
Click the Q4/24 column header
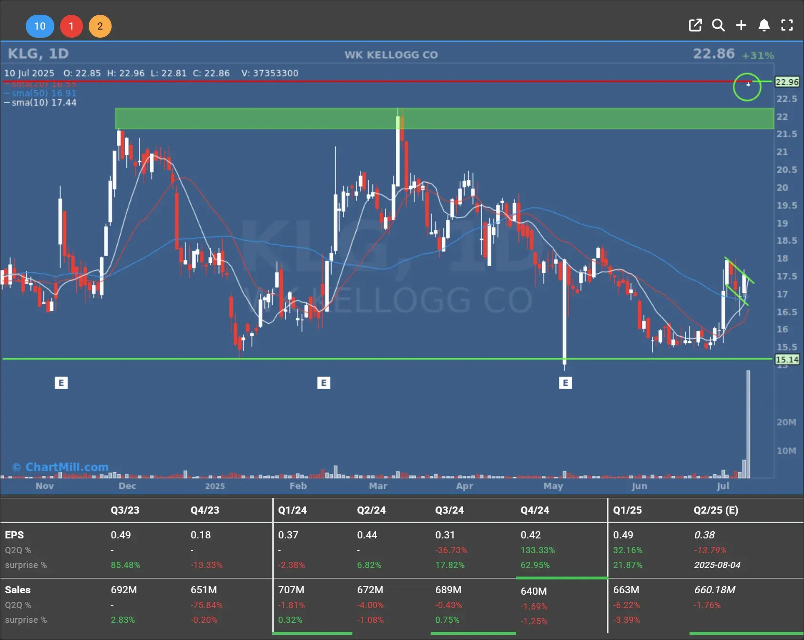coord(535,510)
